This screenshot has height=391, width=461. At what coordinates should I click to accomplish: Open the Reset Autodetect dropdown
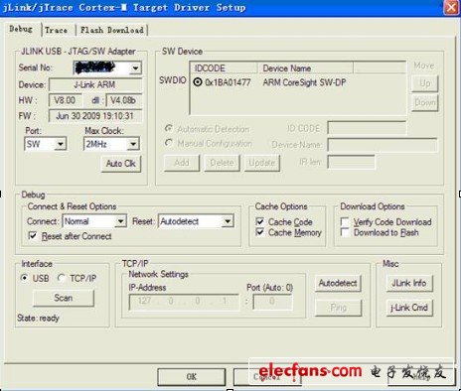[196, 221]
